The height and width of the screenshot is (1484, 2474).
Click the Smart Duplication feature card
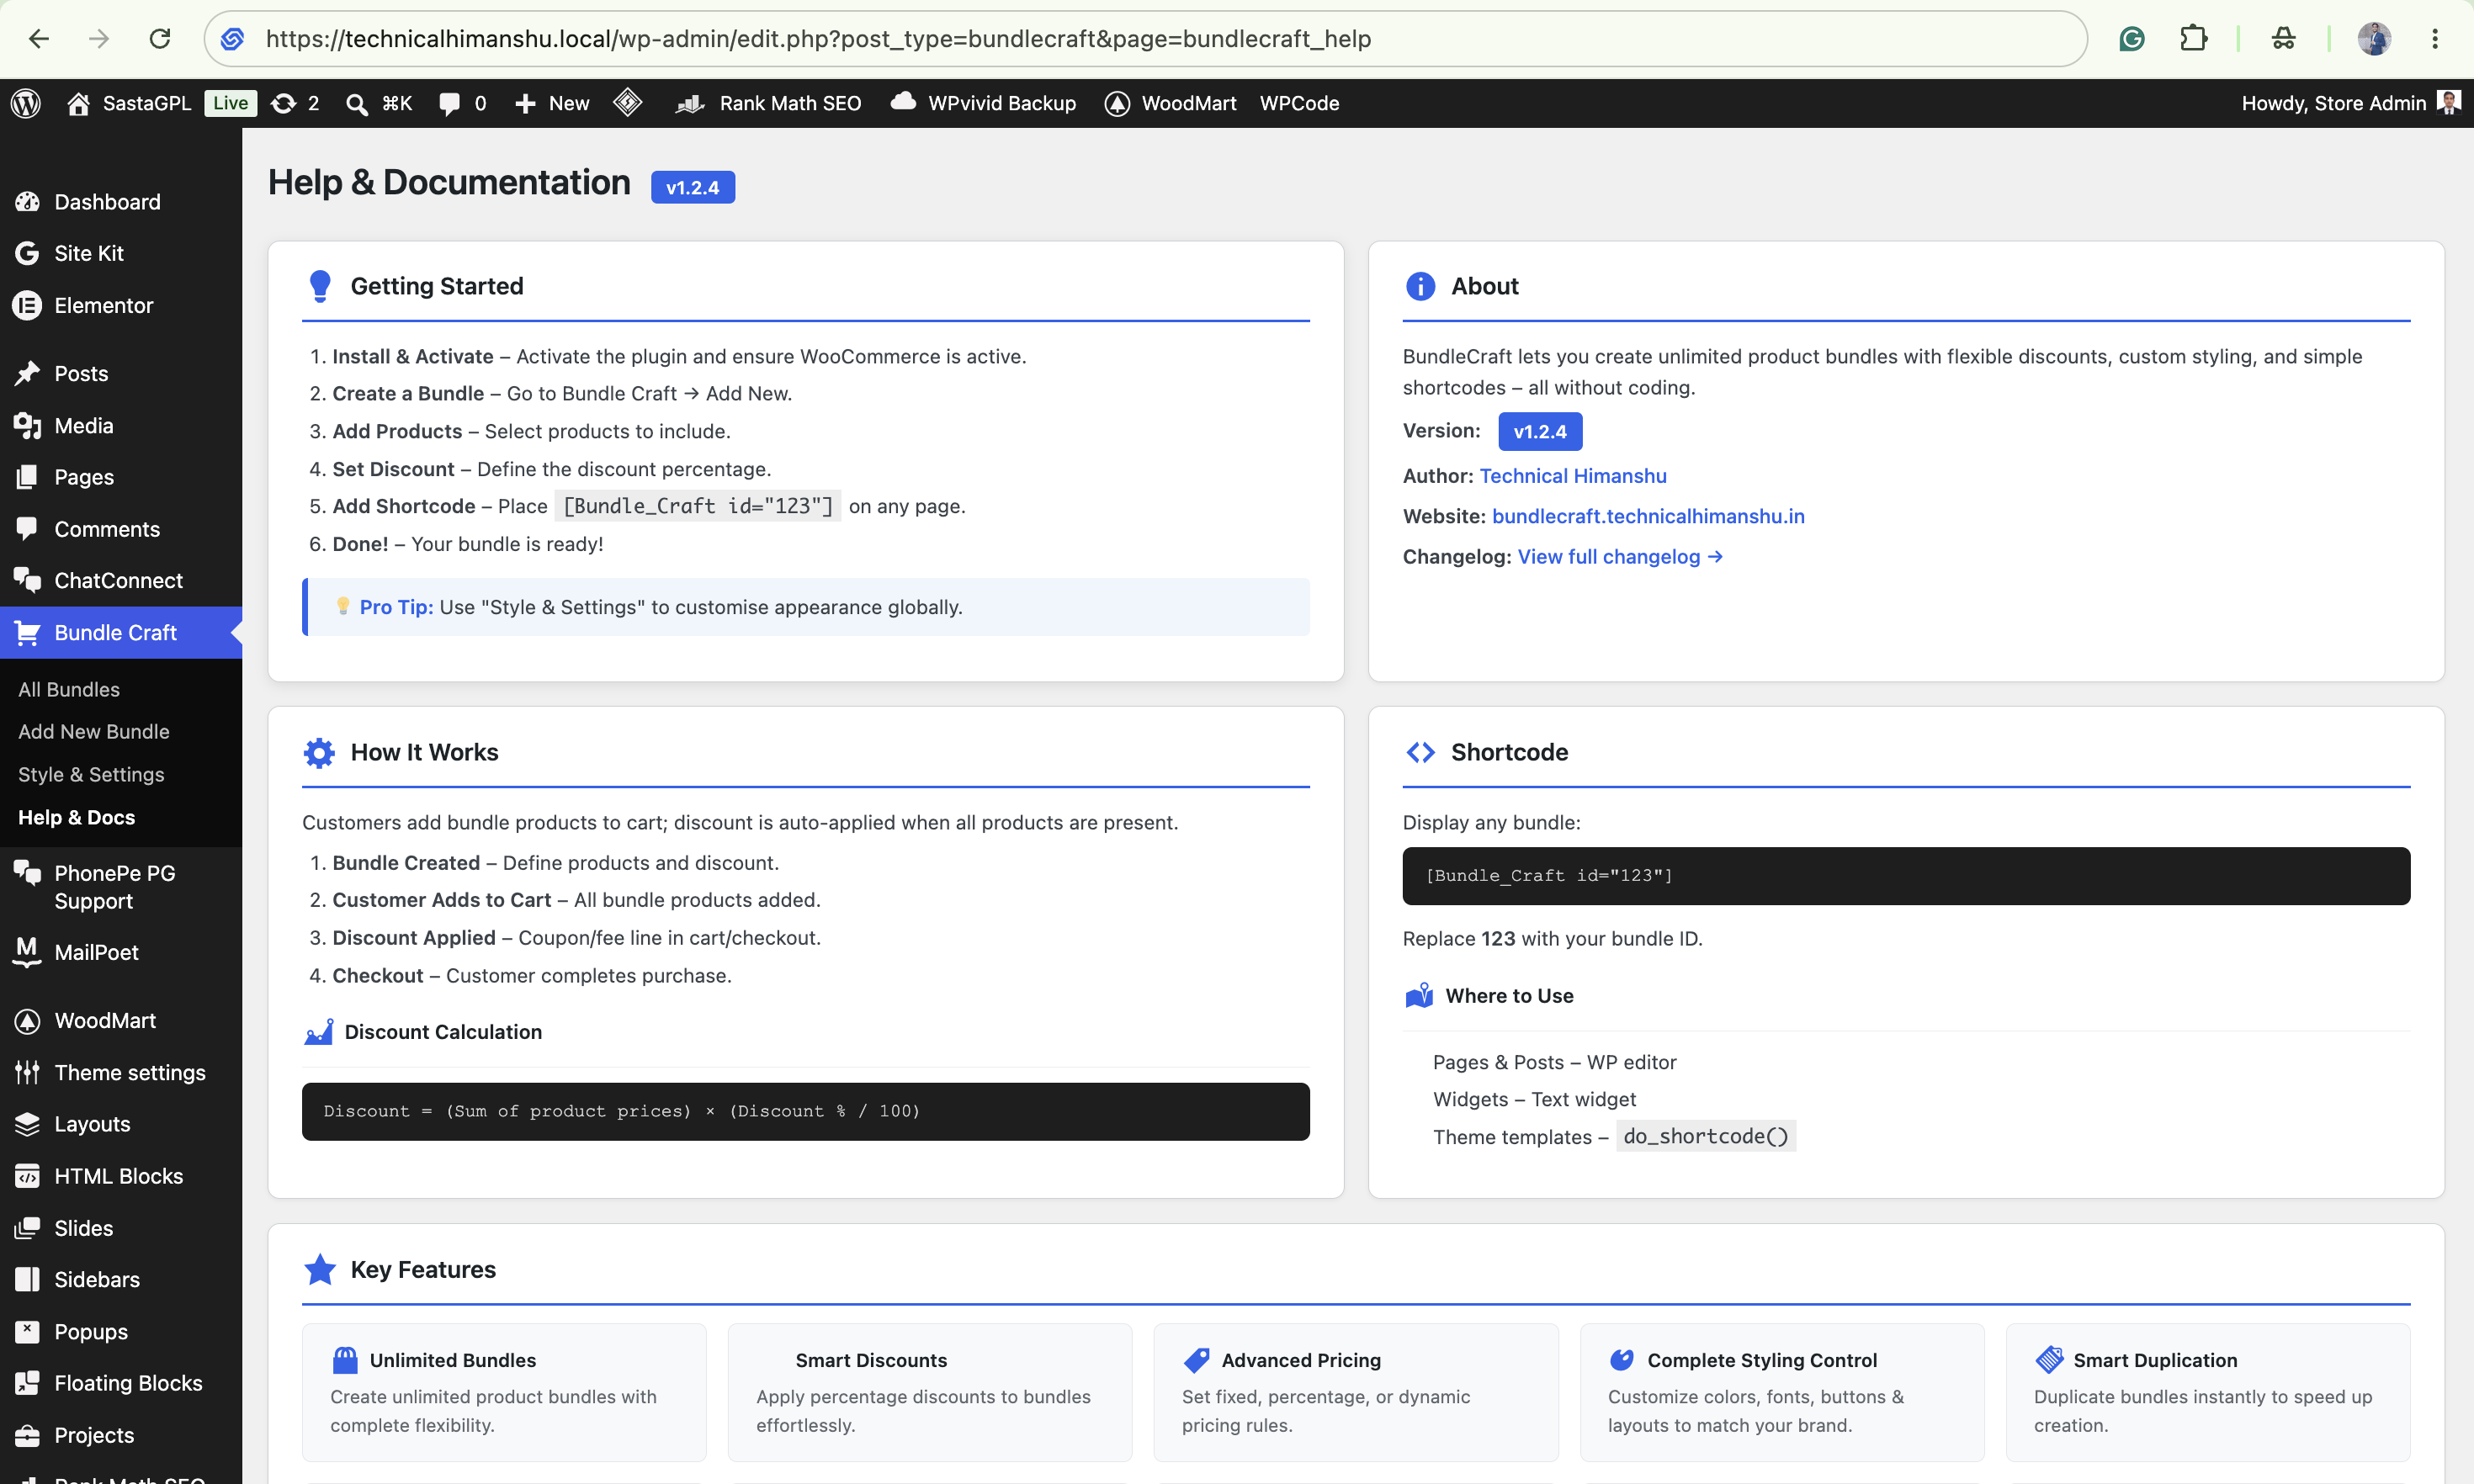pos(2208,1392)
